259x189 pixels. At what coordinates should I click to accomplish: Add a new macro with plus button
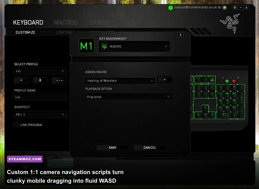[165, 80]
